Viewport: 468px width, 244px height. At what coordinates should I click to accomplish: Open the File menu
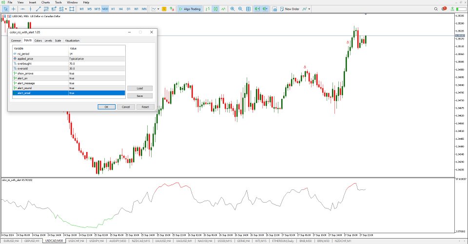point(10,2)
